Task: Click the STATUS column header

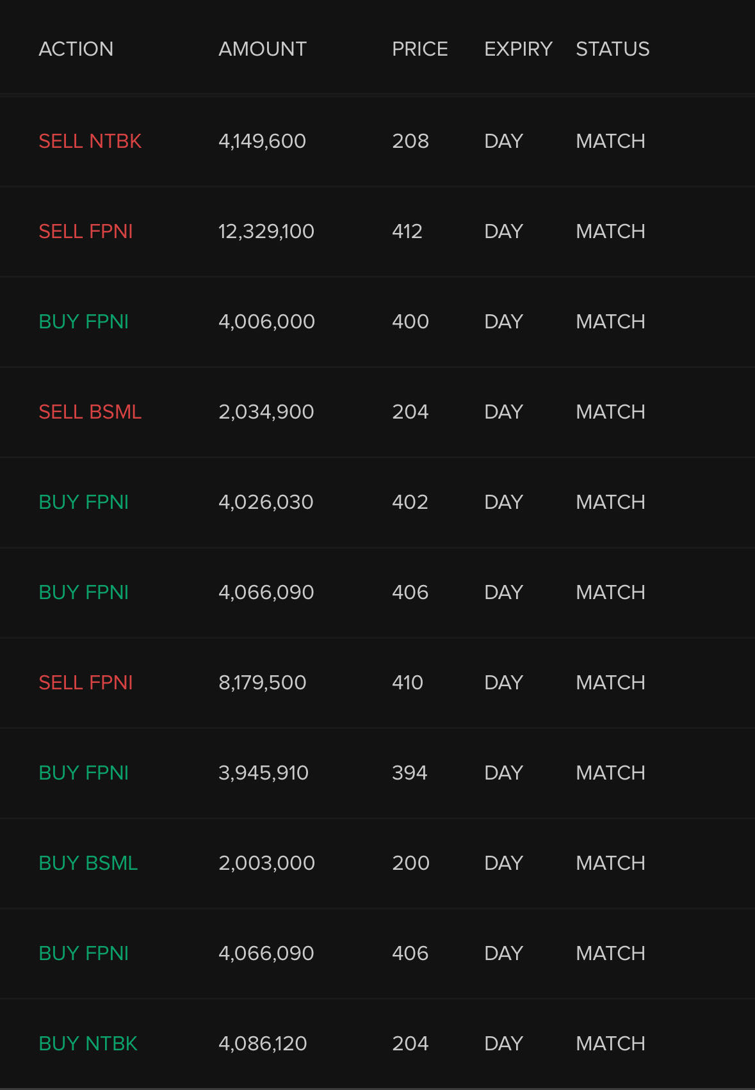Action: (x=612, y=49)
